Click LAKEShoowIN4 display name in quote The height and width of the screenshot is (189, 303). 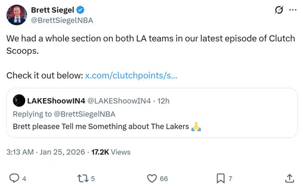[56, 101]
